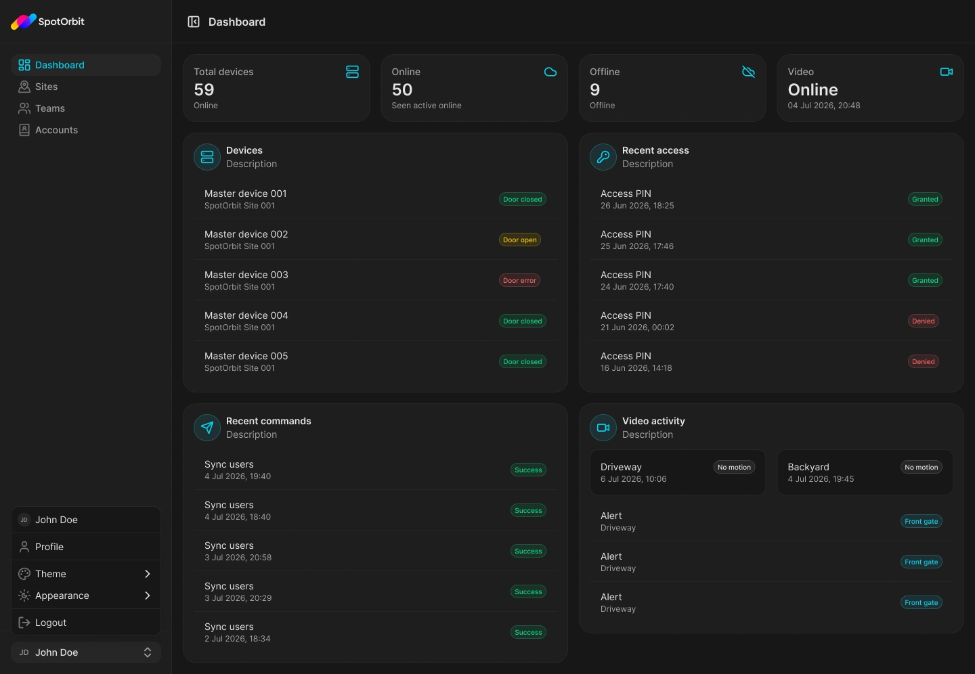This screenshot has width=975, height=674.
Task: Click Success badge for 2 Jul 18:34
Action: (x=528, y=632)
